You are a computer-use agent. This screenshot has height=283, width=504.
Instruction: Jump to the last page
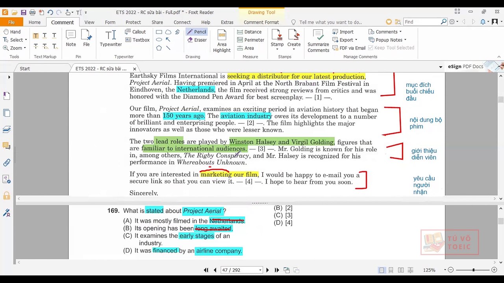click(x=277, y=270)
